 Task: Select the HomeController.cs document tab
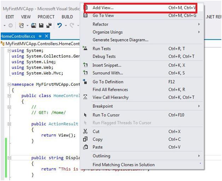pos(18,36)
